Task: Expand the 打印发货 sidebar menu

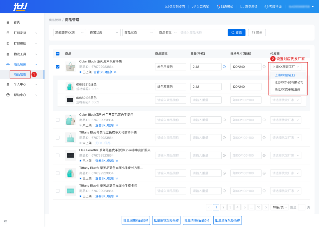Action: [22, 33]
